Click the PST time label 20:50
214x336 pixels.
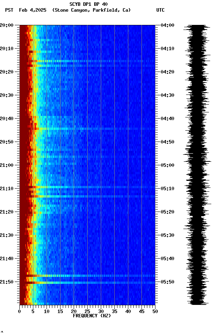tap(7, 142)
